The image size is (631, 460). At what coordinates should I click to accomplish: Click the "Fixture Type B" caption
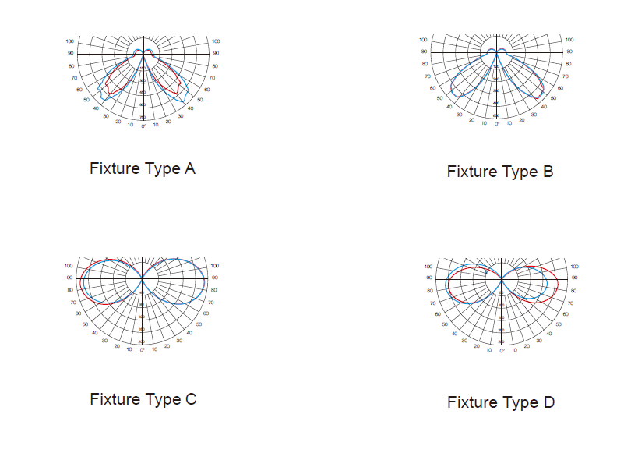click(499, 172)
